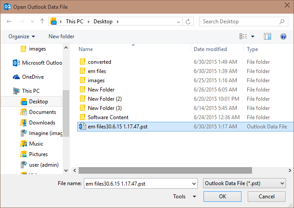Click the horizontal scroll right arrow

(290, 171)
